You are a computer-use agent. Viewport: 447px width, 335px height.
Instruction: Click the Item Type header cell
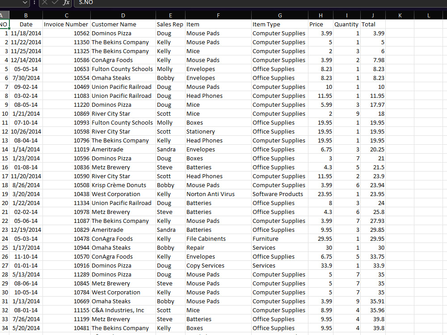tap(280, 24)
